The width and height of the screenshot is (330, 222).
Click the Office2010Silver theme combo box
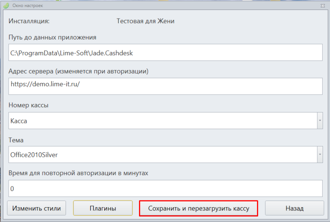pos(163,154)
